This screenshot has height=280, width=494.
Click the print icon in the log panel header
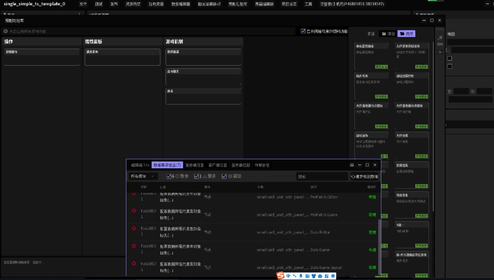352,165
